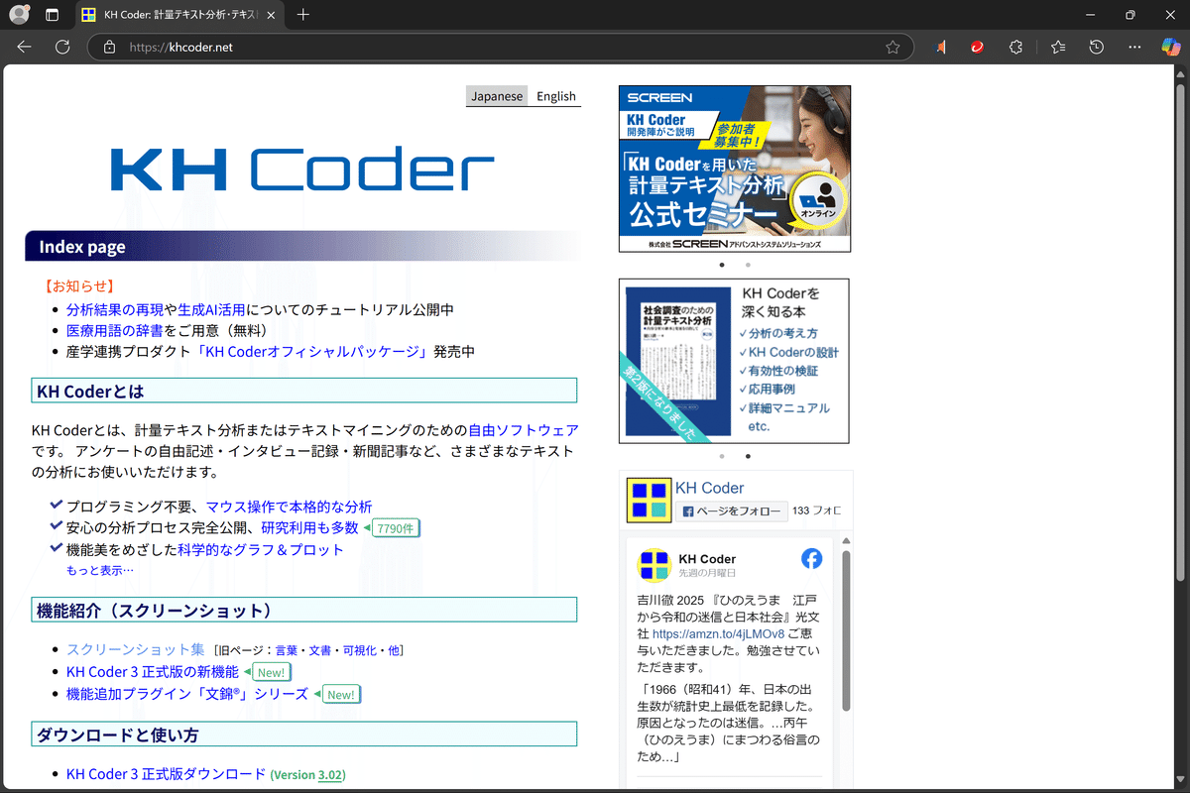
Task: Select second dot under seminar banner
Action: pos(748,265)
